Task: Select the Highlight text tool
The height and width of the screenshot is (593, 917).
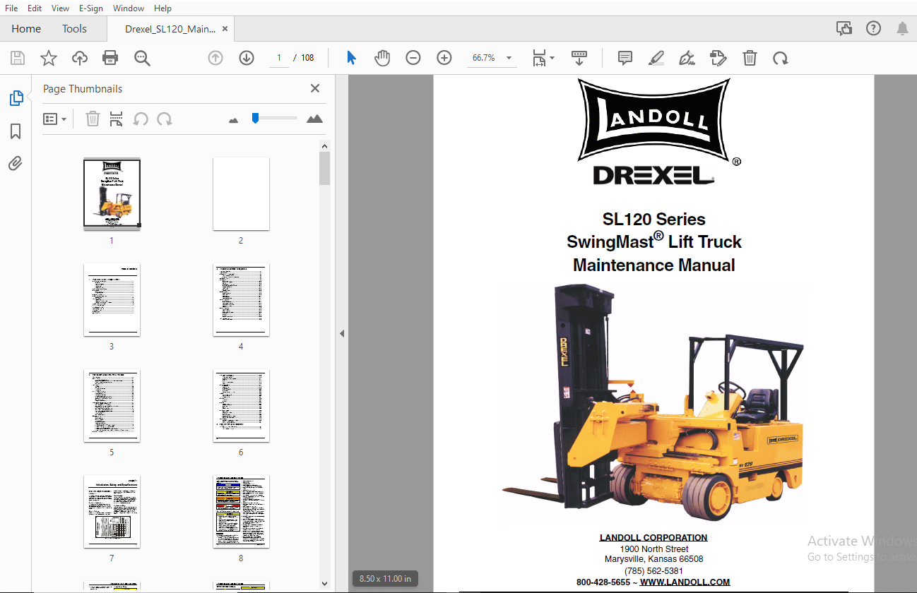Action: (656, 58)
